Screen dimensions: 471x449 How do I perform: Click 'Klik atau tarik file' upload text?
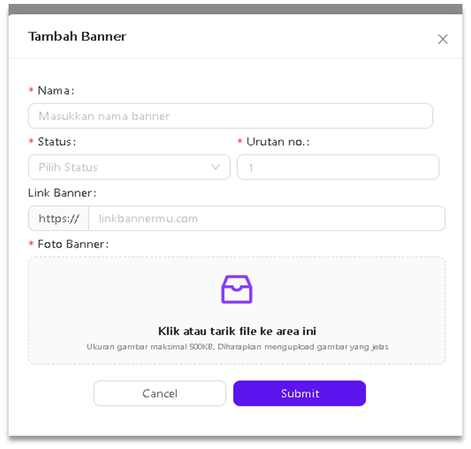tap(236, 331)
